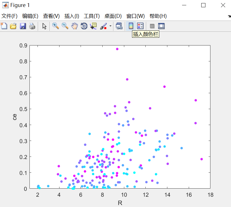This screenshot has height=207, width=231.
Task: Insert a colorbar using the toolbar icon
Action: 131,26
